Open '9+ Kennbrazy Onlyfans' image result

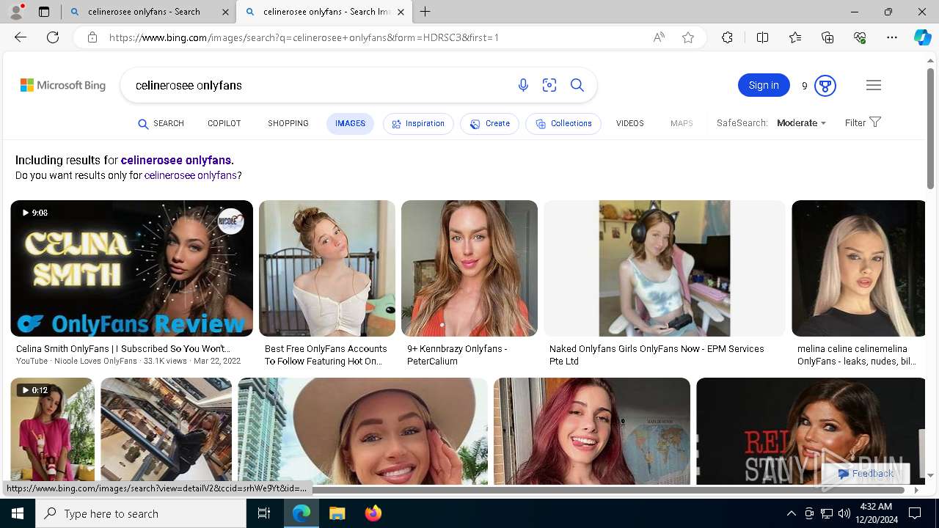469,268
